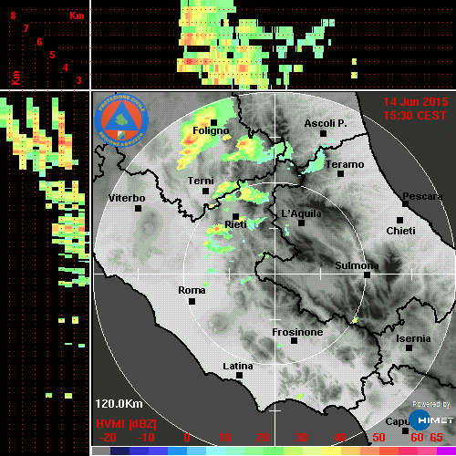This screenshot has height=456, width=456.
Task: Click the magenta 65 dBZ color swatch
Action: 446,451
